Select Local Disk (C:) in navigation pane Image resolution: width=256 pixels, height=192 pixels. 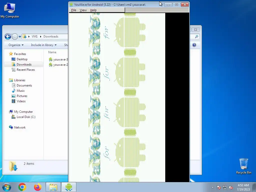pyautogui.click(x=26, y=117)
